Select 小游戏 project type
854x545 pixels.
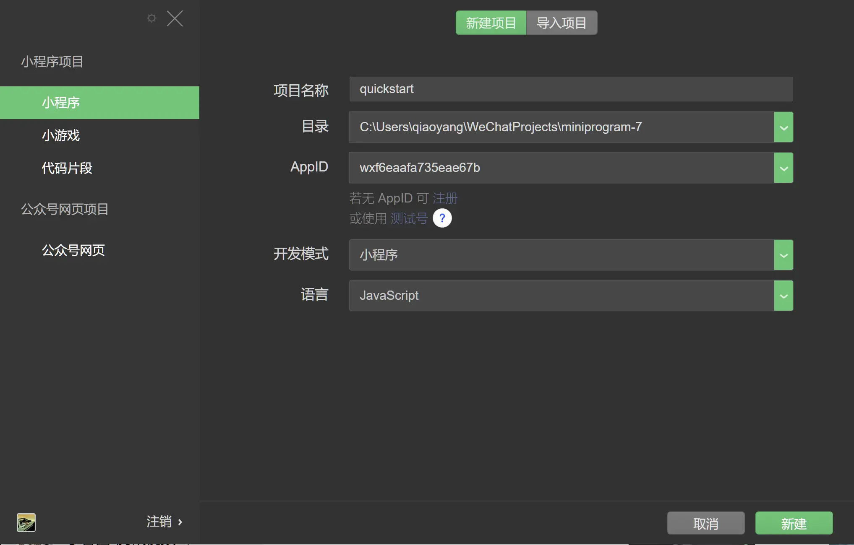[x=61, y=135]
